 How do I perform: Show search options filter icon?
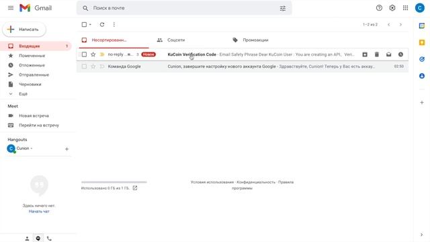[283, 8]
